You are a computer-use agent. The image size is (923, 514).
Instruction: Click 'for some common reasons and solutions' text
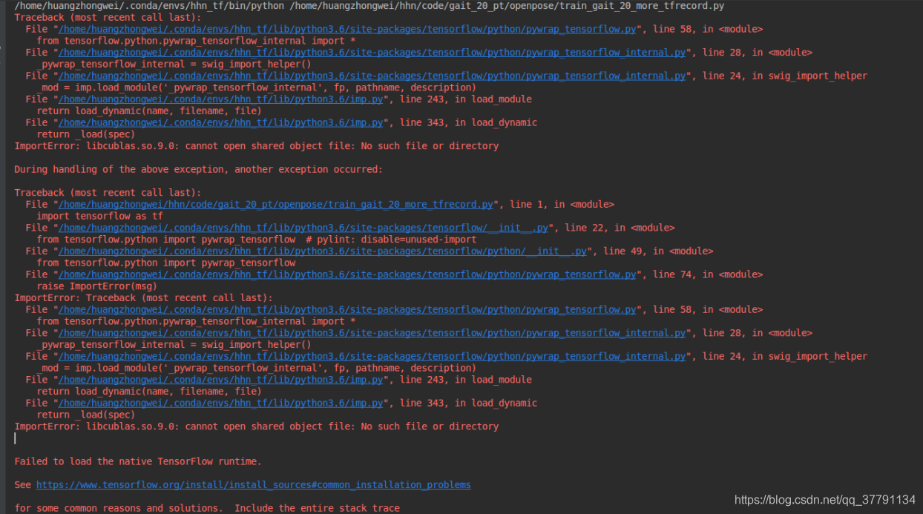pyautogui.click(x=119, y=508)
